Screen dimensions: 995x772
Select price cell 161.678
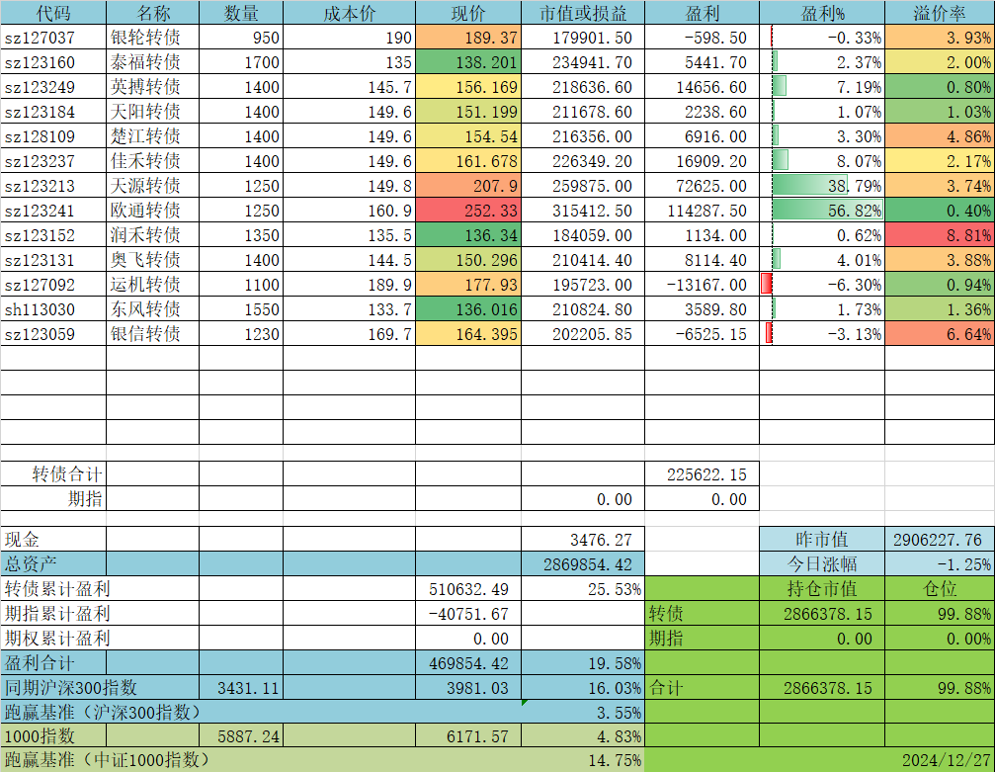coord(468,161)
